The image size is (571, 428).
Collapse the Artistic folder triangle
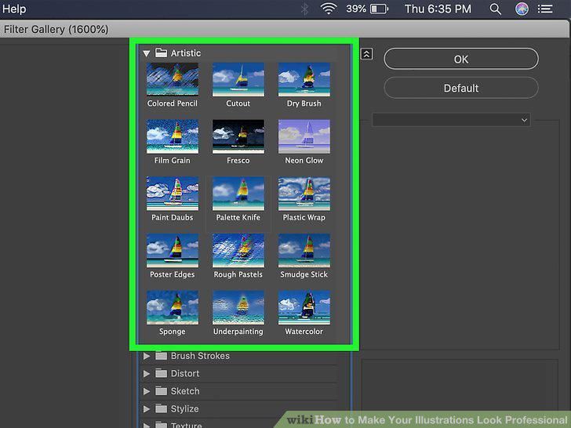(x=147, y=53)
